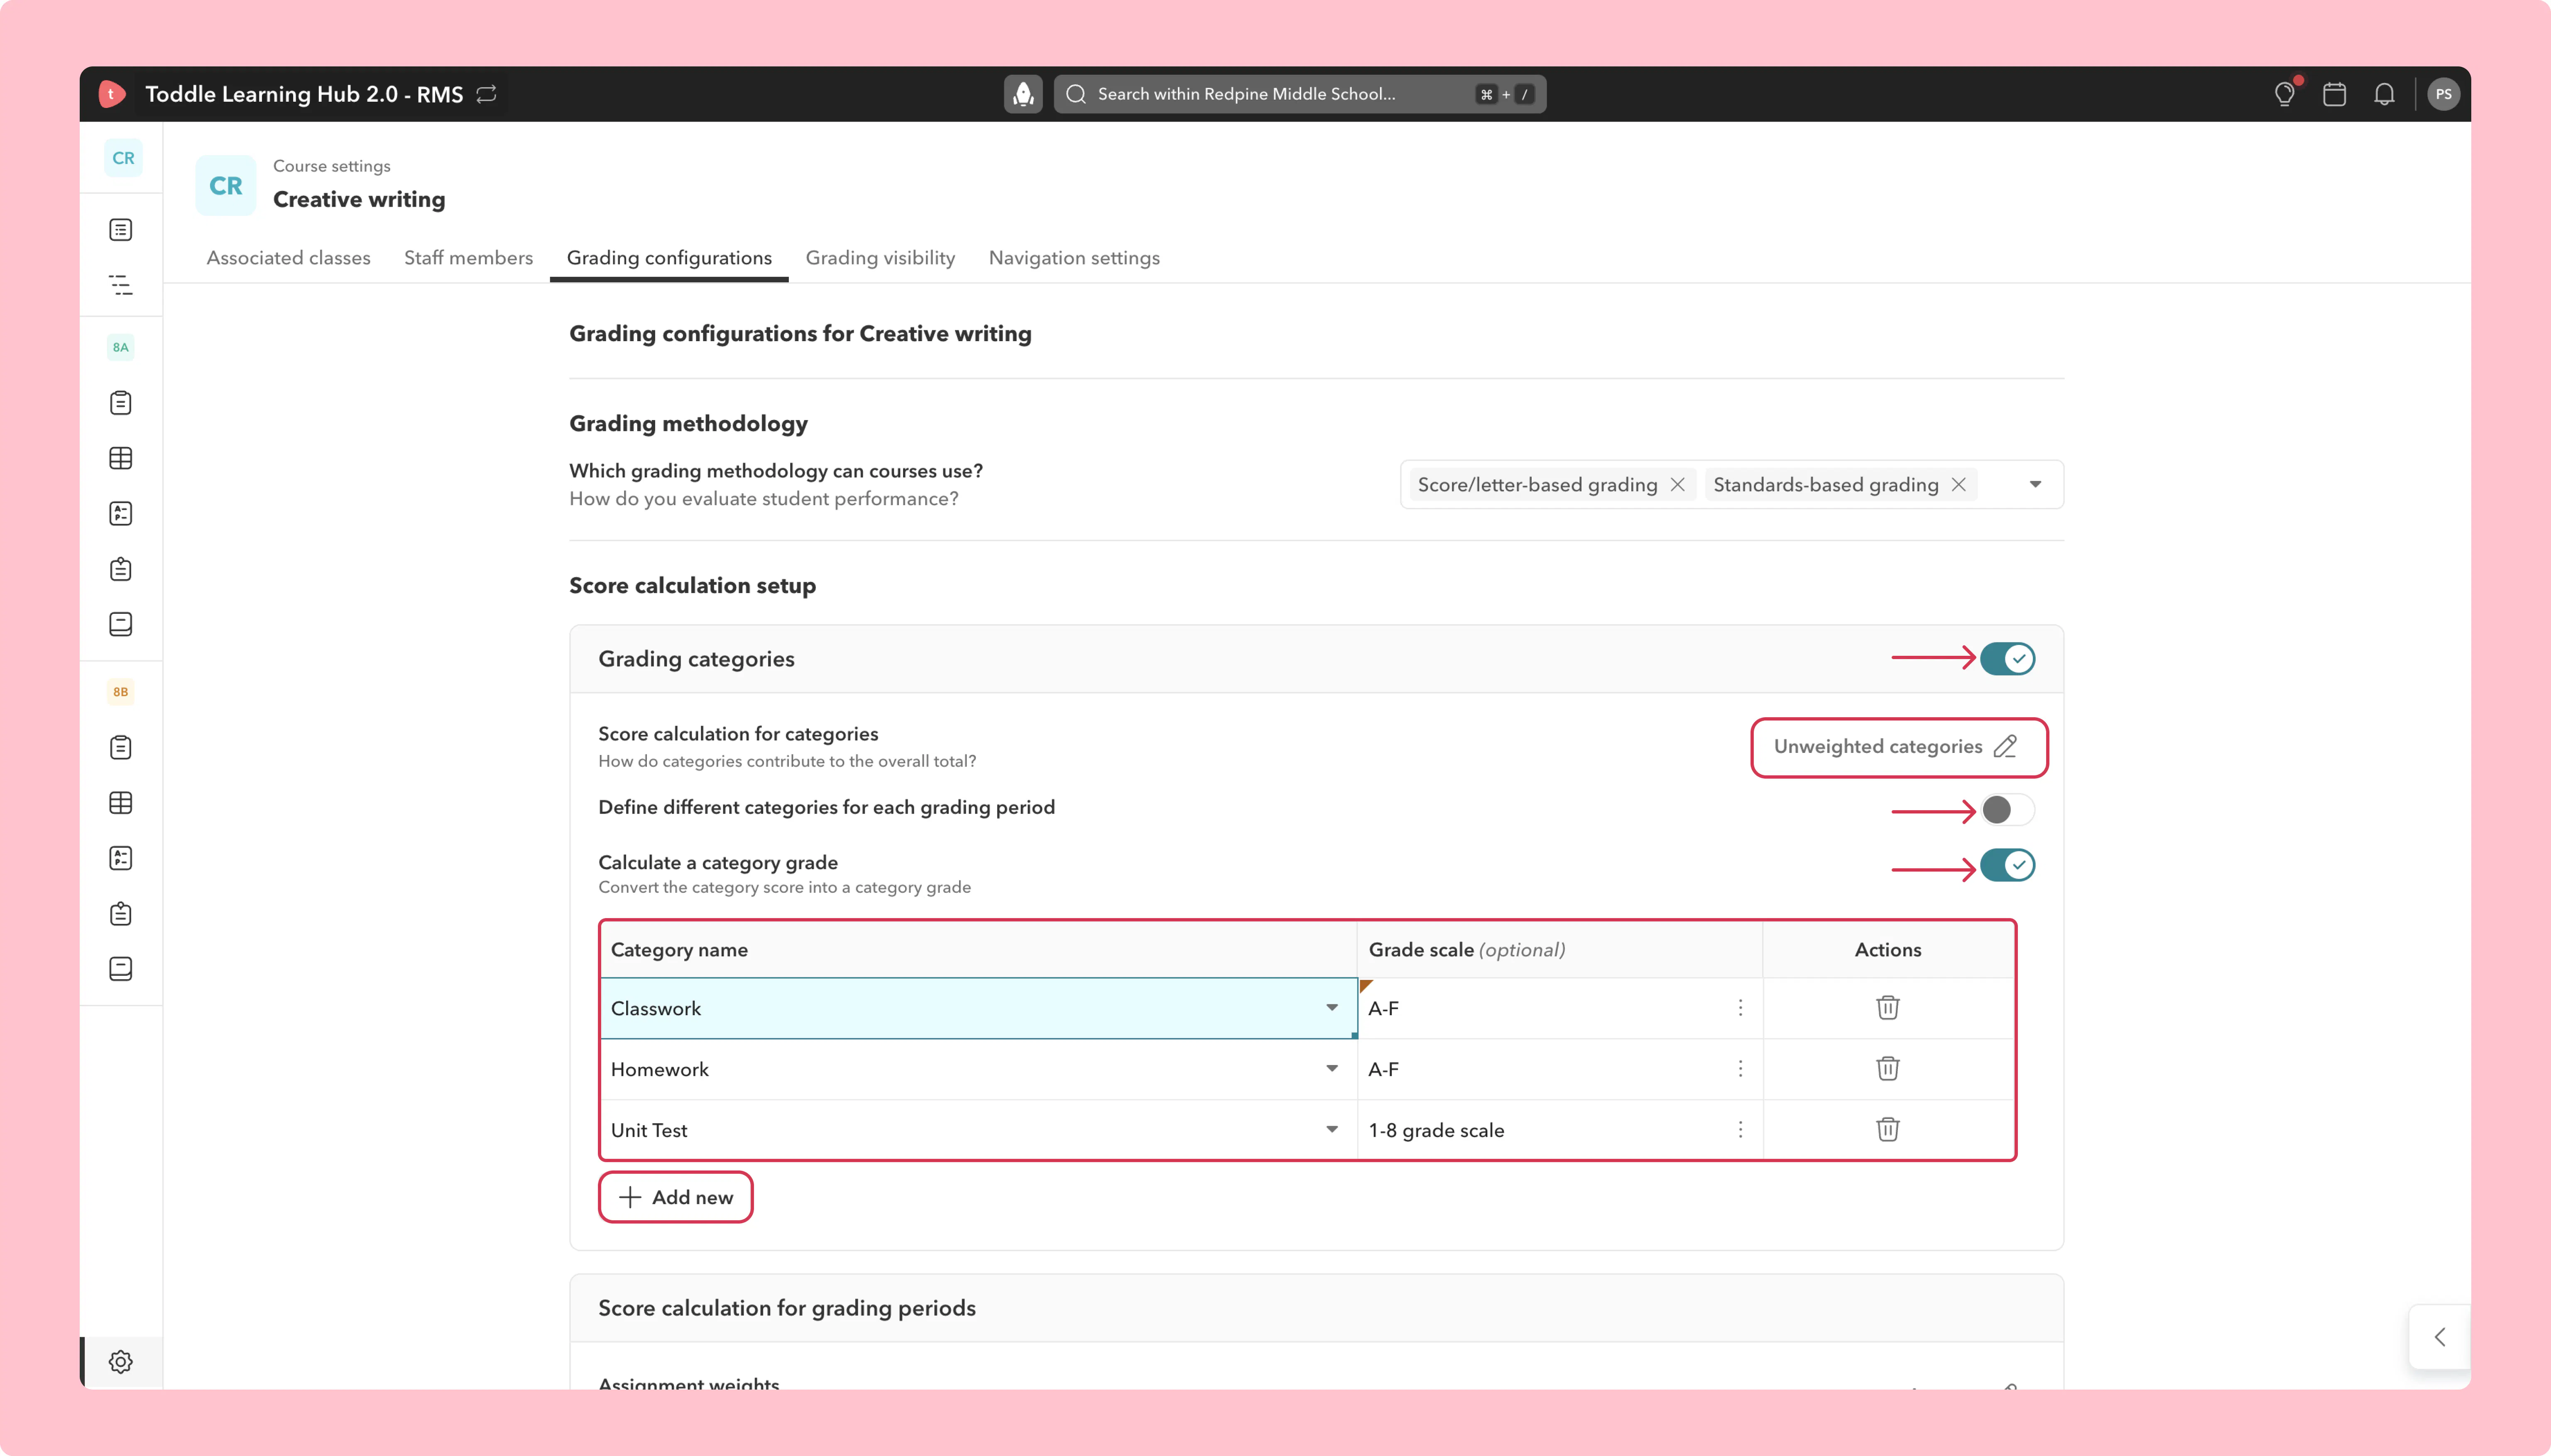This screenshot has width=2551, height=1456.
Task: Open the list icon below the CR sidebar badge
Action: [121, 230]
